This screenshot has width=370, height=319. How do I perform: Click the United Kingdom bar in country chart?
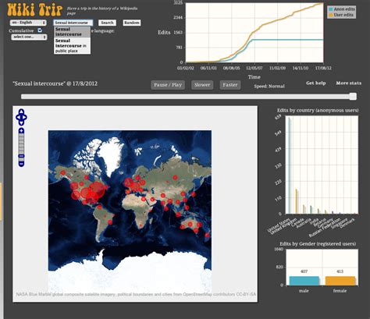(x=297, y=201)
